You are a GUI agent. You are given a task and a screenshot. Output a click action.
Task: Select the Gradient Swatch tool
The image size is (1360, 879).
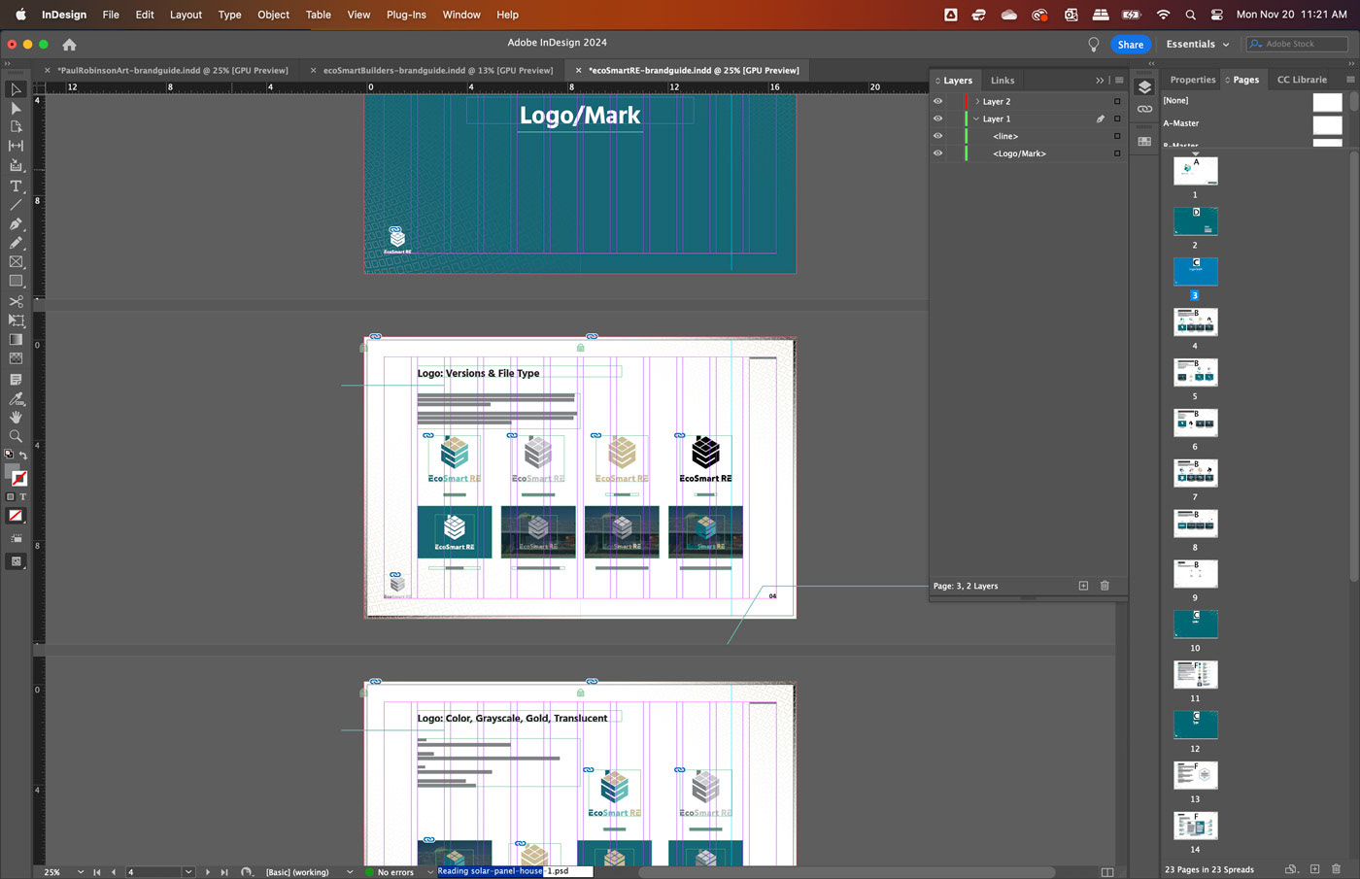pyautogui.click(x=16, y=340)
